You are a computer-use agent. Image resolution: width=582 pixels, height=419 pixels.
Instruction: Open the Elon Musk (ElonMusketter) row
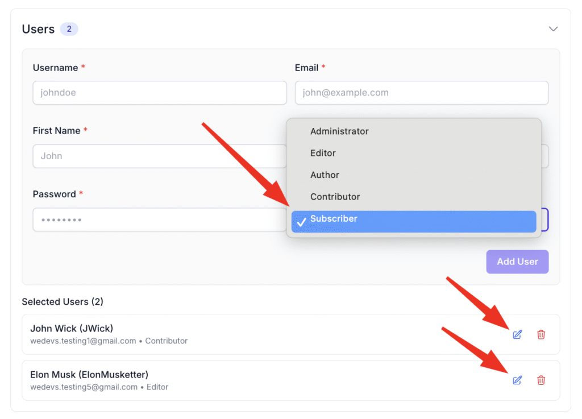coord(290,380)
